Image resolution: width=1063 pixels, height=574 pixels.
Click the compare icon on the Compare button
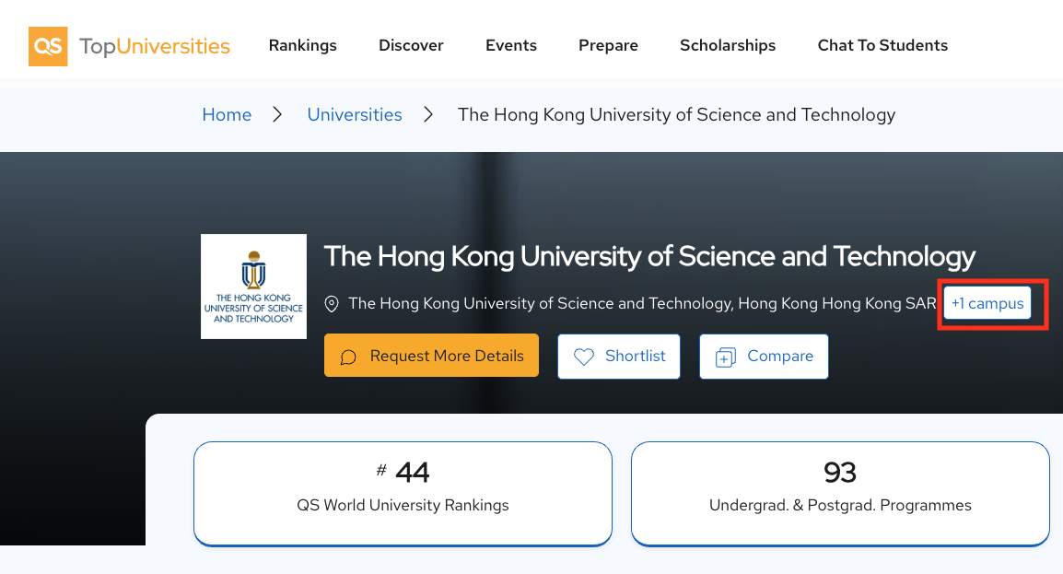[x=726, y=357]
